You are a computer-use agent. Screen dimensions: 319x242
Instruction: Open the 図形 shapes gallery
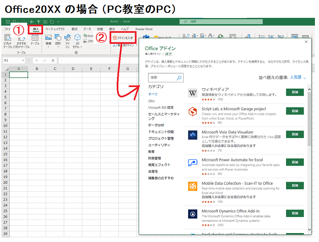(58, 41)
